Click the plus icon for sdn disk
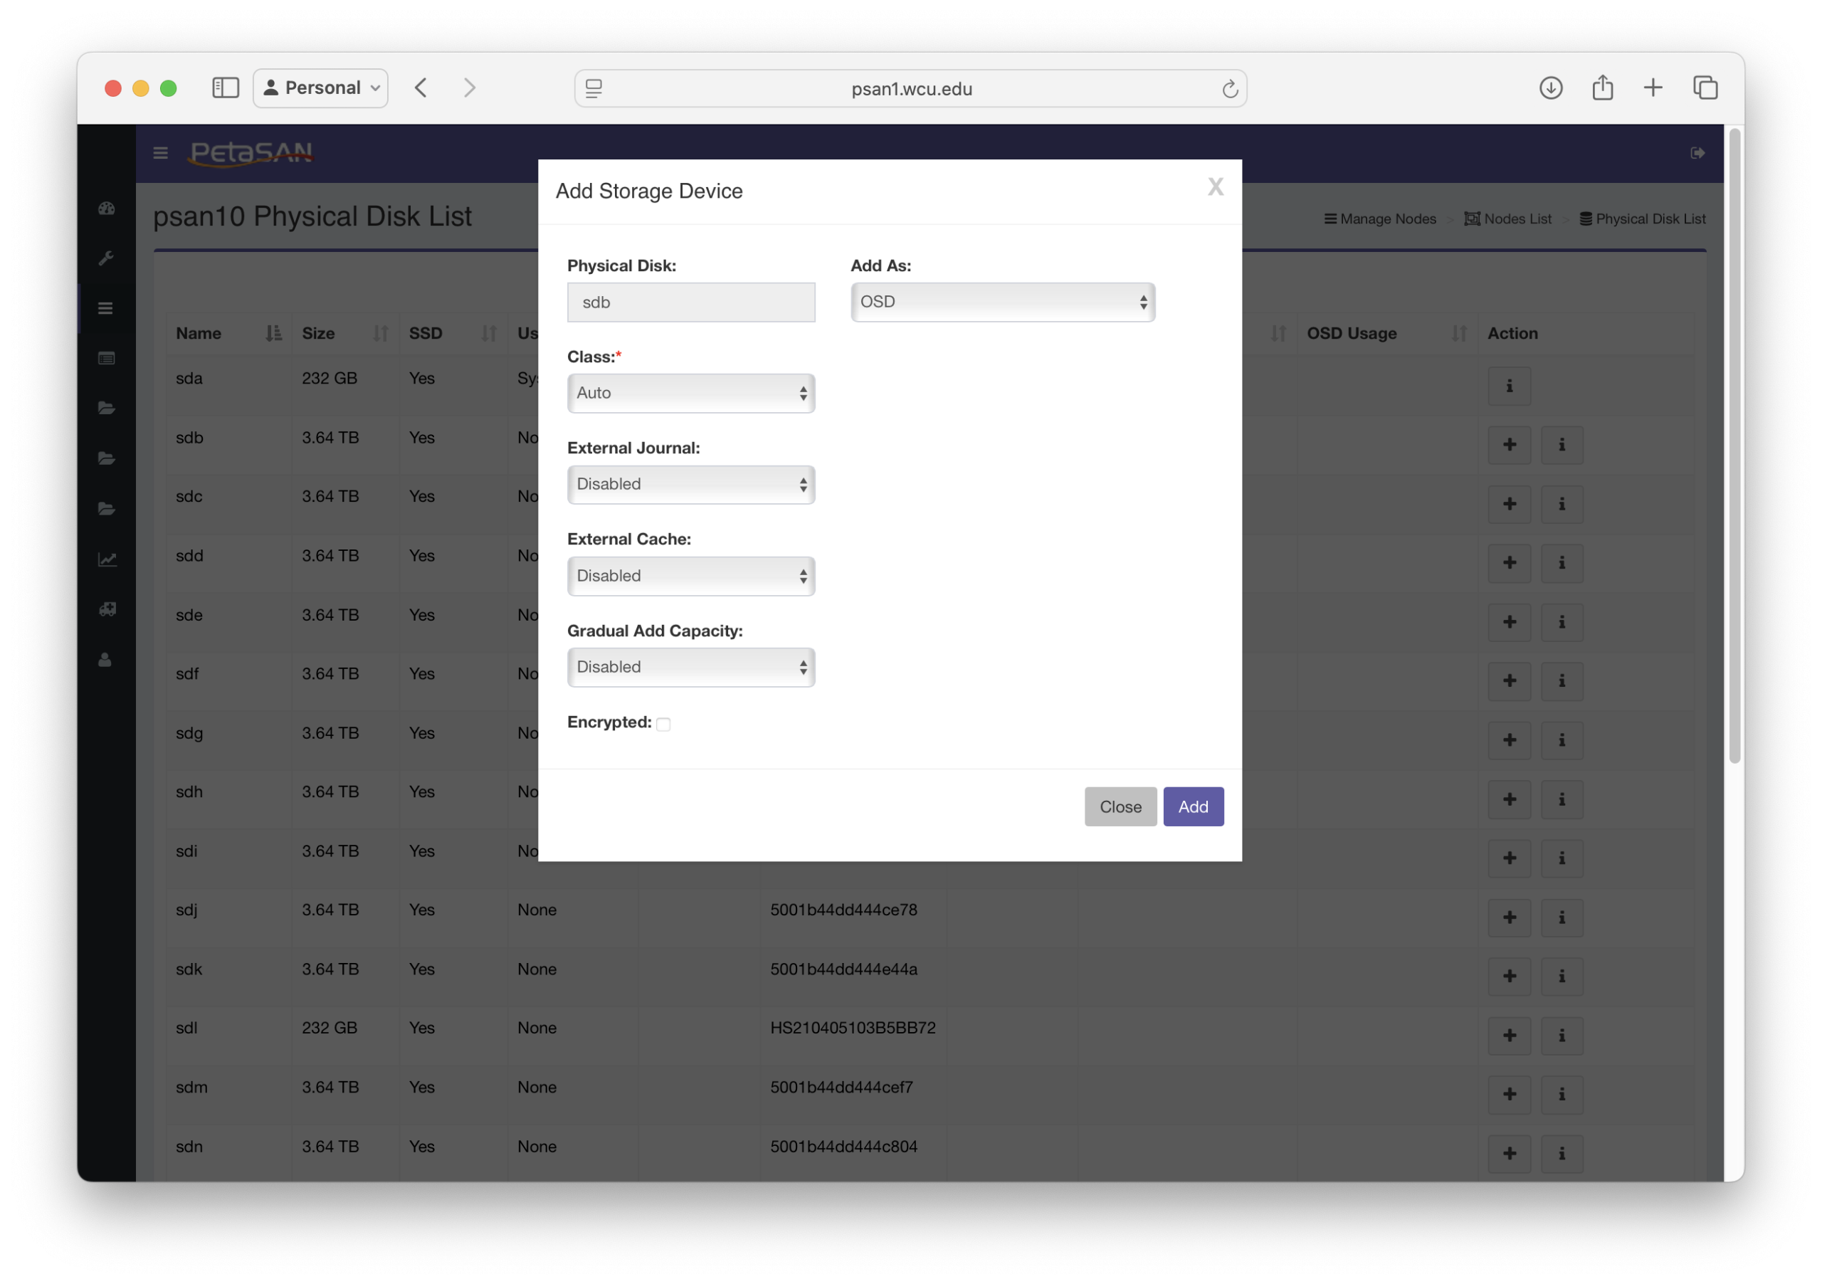 tap(1509, 1153)
